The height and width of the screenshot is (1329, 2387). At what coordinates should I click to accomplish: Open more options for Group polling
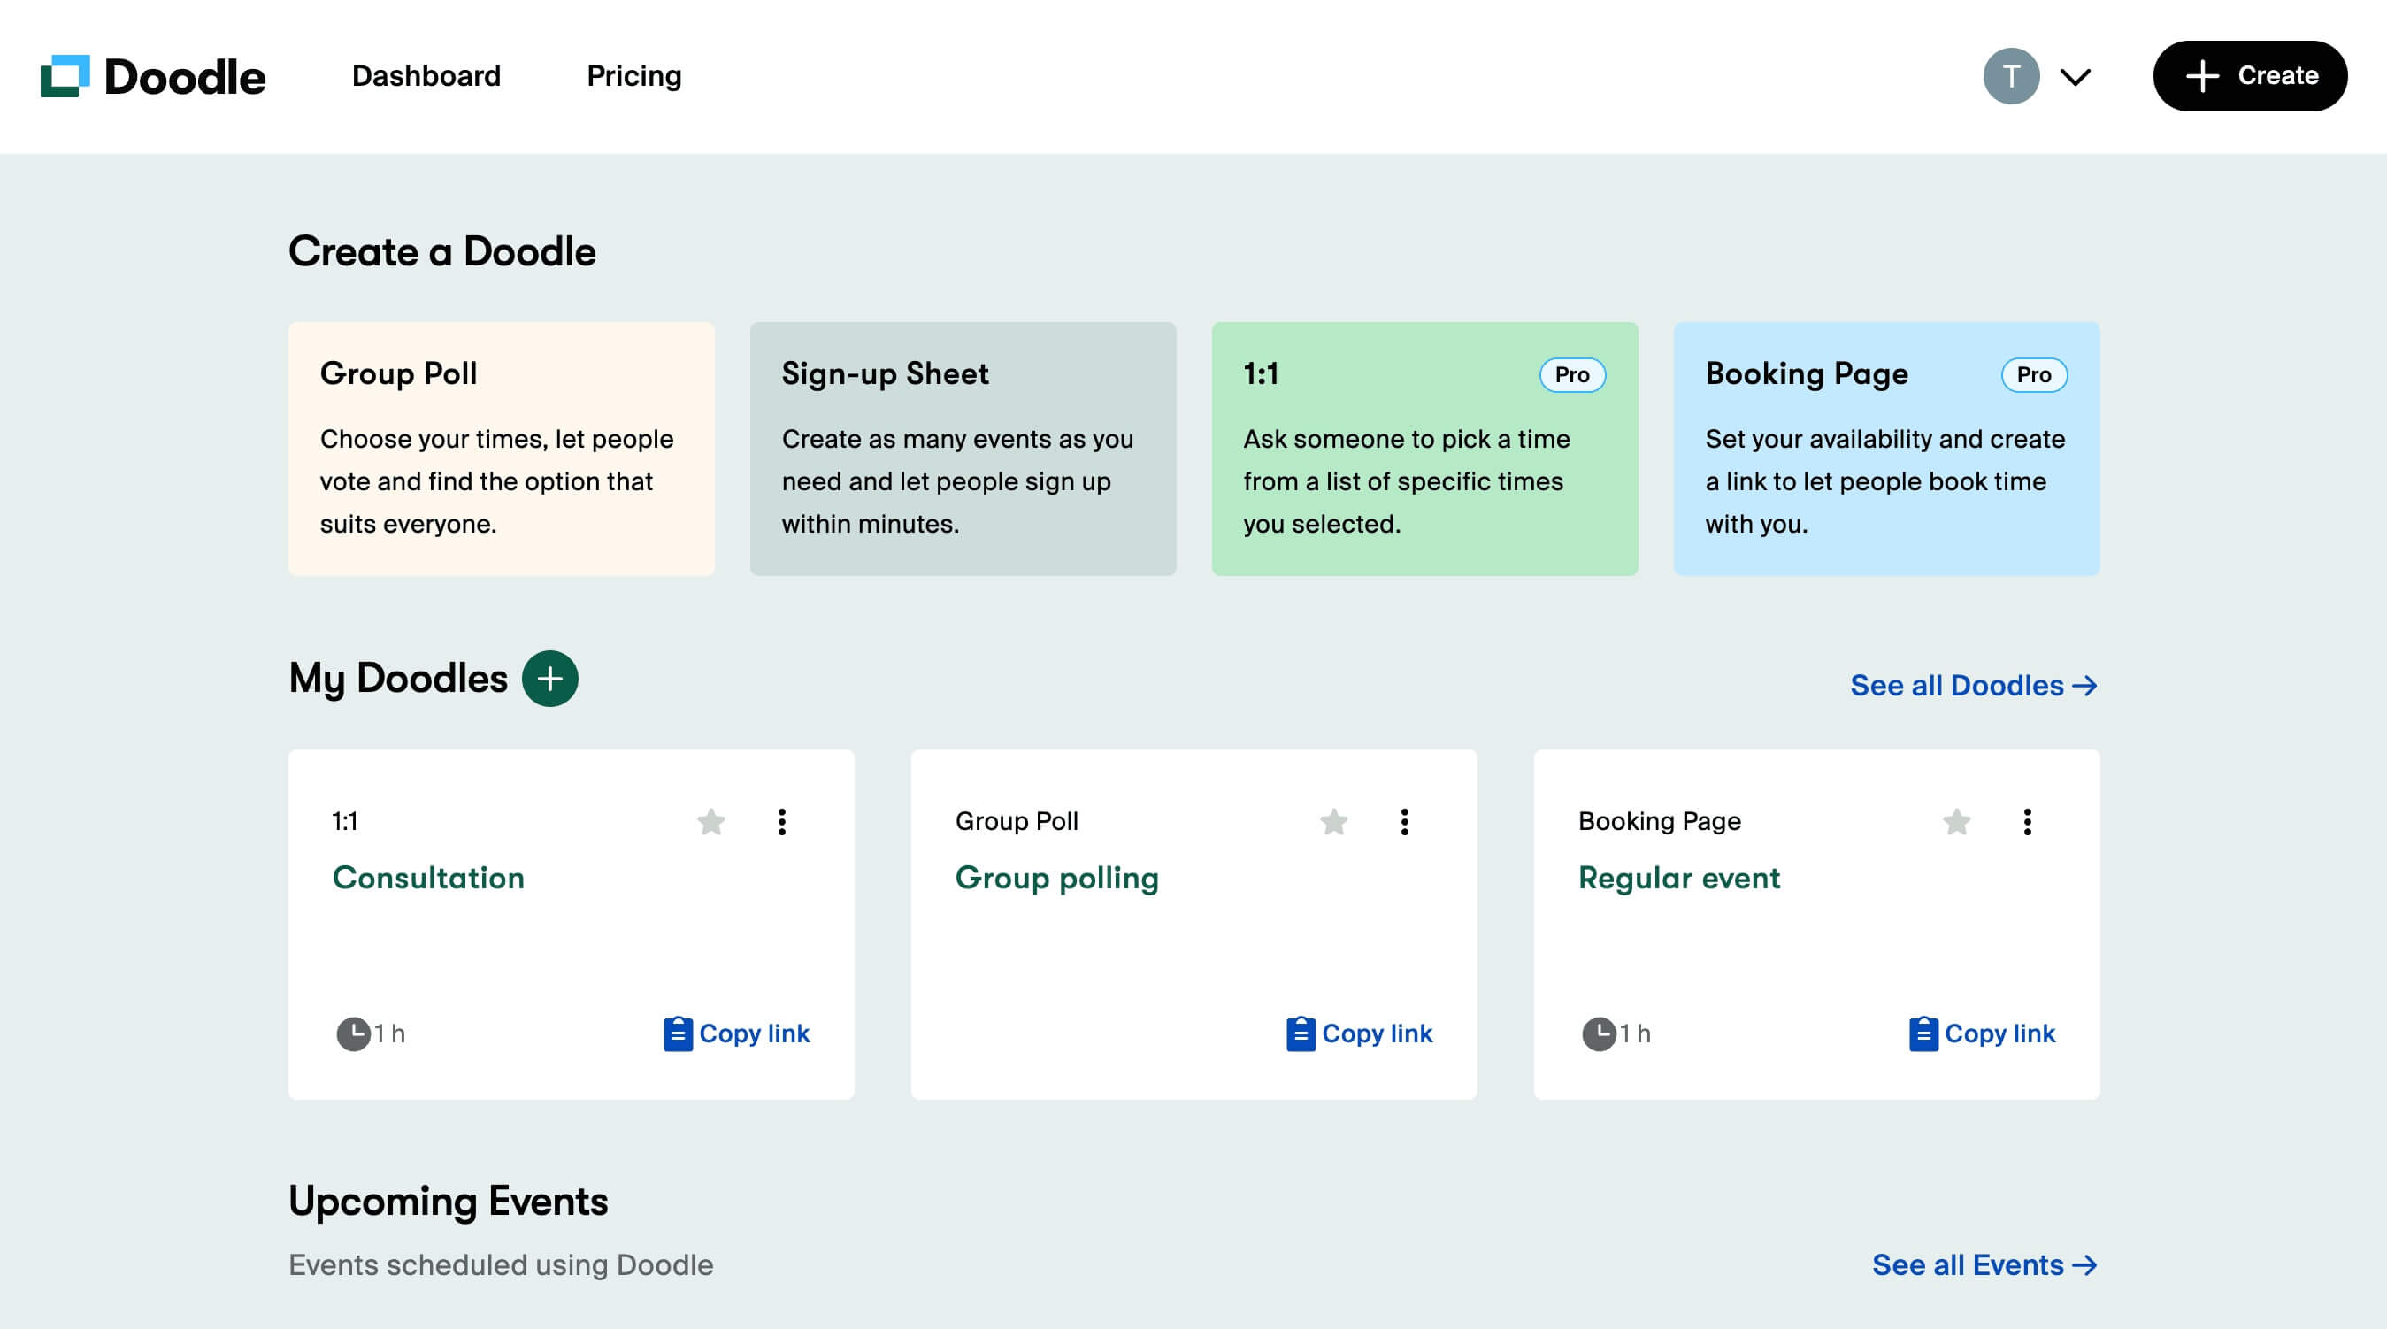click(x=1405, y=821)
